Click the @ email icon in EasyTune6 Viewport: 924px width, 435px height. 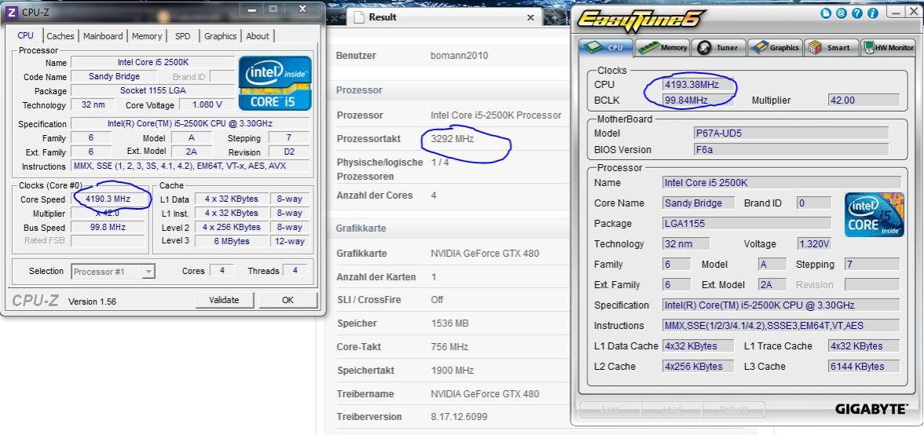(x=842, y=13)
